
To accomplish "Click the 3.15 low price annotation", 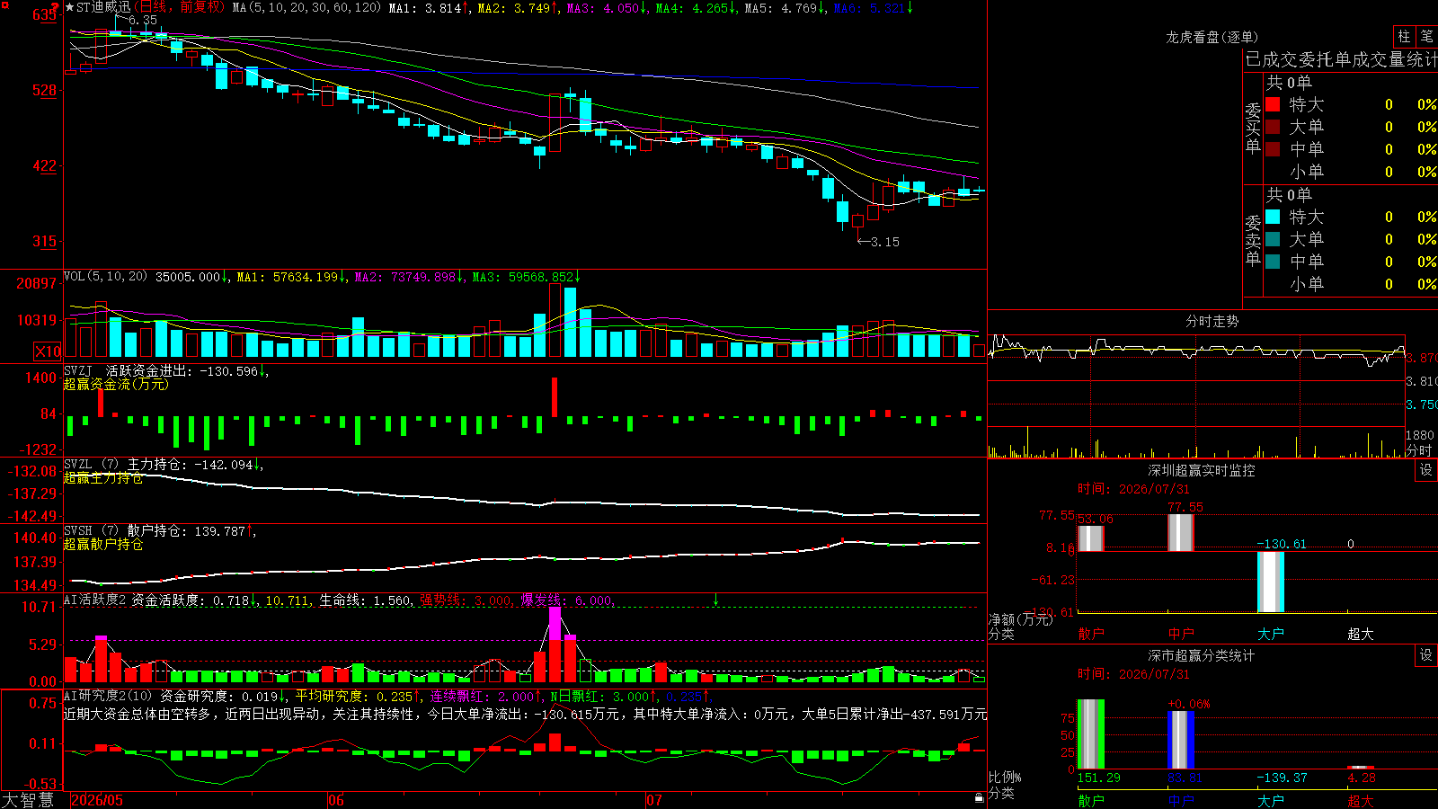I will click(x=885, y=242).
